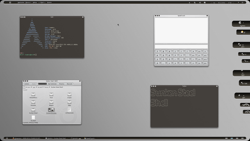Viewport: 250px width, 141px height.
Task: Open the Konsole folder in Dolphin
Action: tap(33, 103)
